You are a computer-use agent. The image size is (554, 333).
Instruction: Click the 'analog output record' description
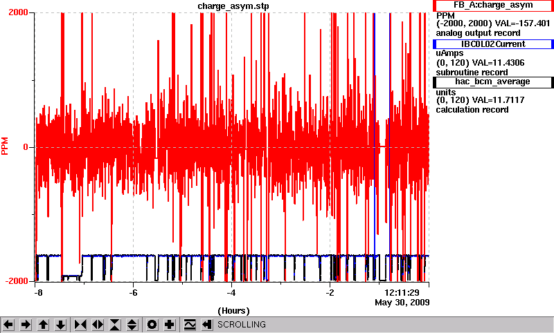point(478,33)
